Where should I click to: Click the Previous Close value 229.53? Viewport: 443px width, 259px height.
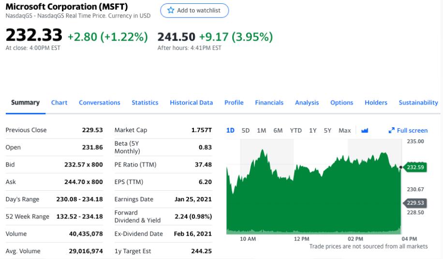tap(92, 130)
